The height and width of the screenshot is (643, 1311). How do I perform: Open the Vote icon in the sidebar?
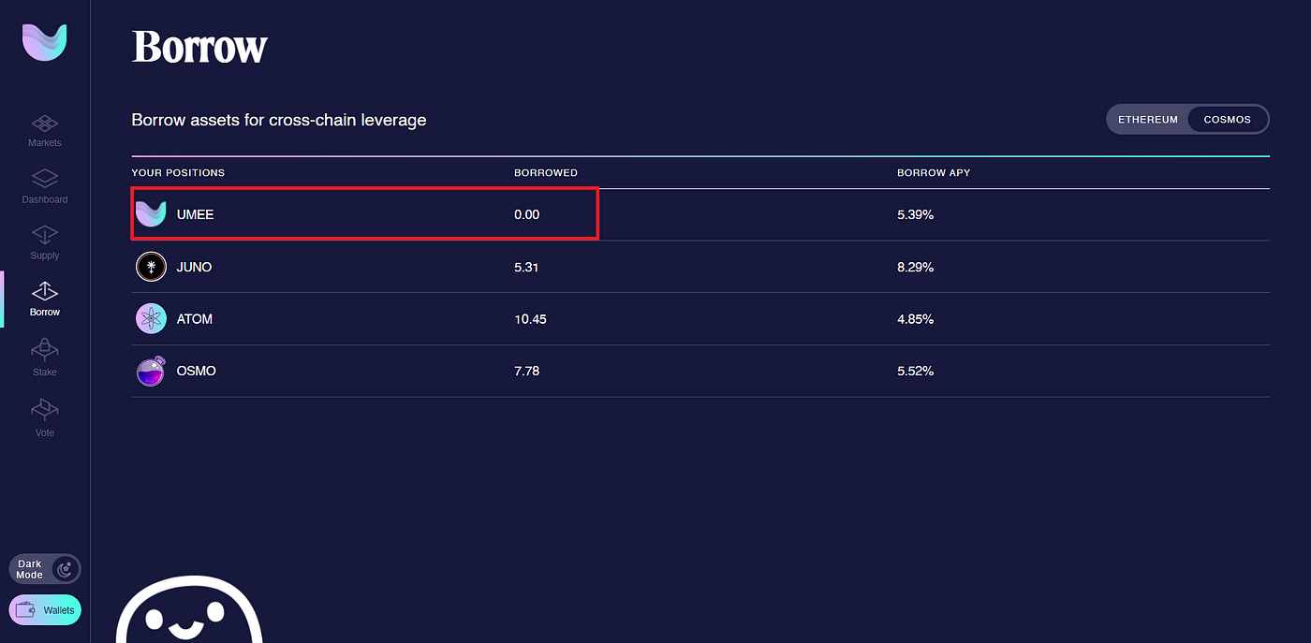click(x=45, y=411)
